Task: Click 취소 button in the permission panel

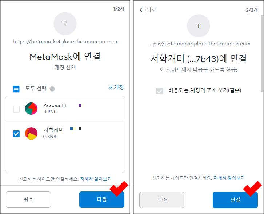Action: [162, 200]
